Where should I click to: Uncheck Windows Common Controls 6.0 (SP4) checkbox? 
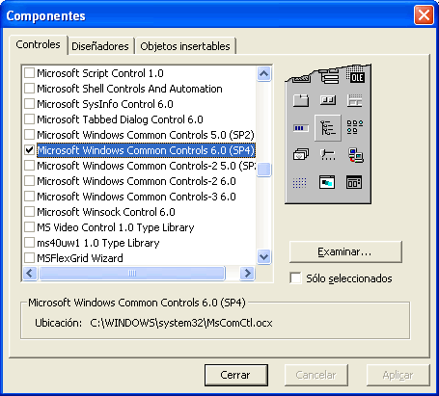[x=29, y=150]
